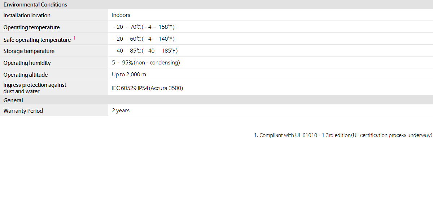Select the Storage temperature label
433x198 pixels.
pyautogui.click(x=29, y=51)
